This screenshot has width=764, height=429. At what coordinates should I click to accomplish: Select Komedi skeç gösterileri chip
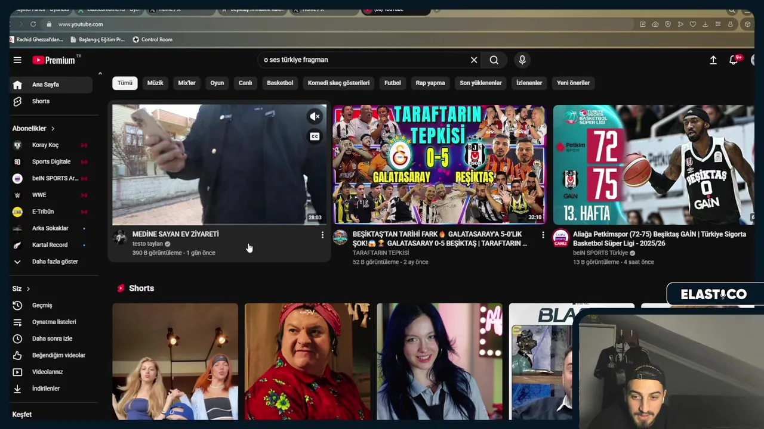(x=338, y=83)
